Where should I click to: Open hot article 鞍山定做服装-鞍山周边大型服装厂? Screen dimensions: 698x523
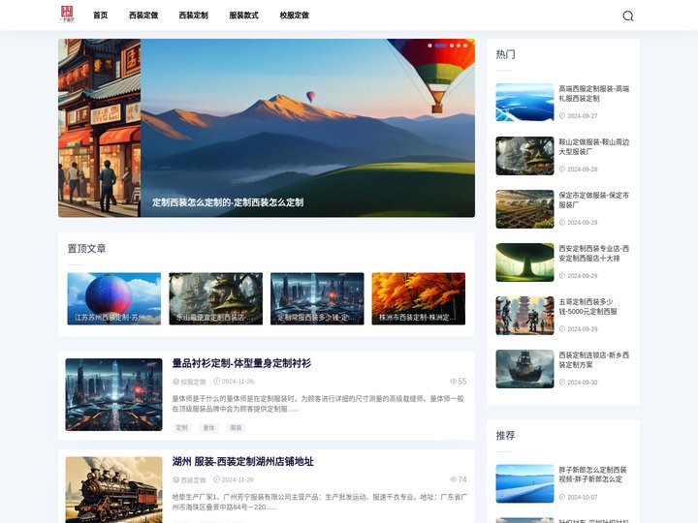(594, 147)
